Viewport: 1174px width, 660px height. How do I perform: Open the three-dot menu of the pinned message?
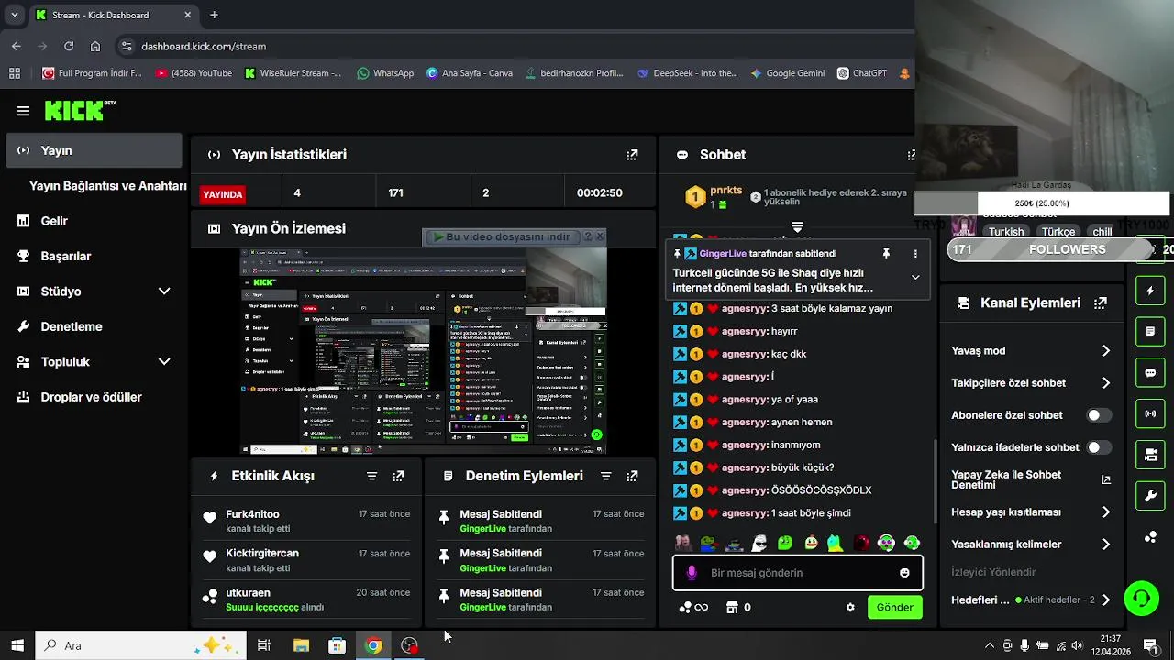click(915, 253)
